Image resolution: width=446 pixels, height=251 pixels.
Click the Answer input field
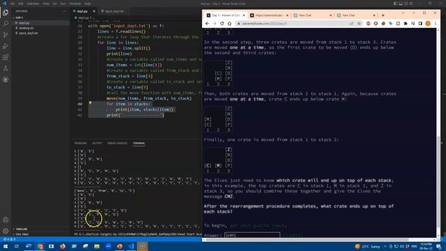252,236
